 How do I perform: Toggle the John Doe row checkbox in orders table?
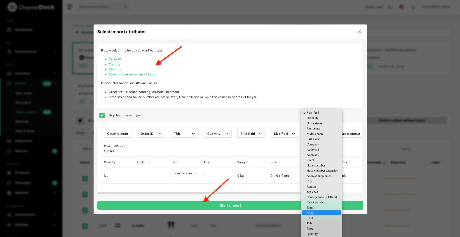click(x=85, y=226)
